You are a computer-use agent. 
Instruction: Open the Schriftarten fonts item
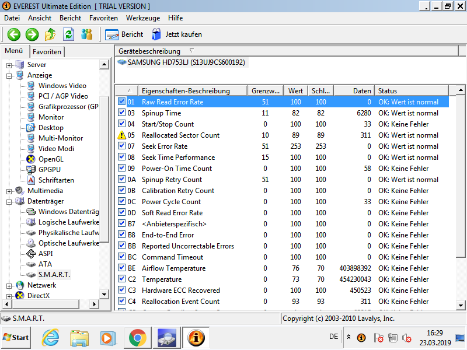click(56, 180)
